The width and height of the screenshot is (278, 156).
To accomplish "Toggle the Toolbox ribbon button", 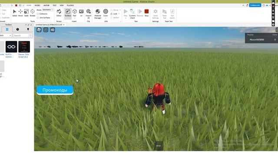I will pyautogui.click(x=68, y=13).
